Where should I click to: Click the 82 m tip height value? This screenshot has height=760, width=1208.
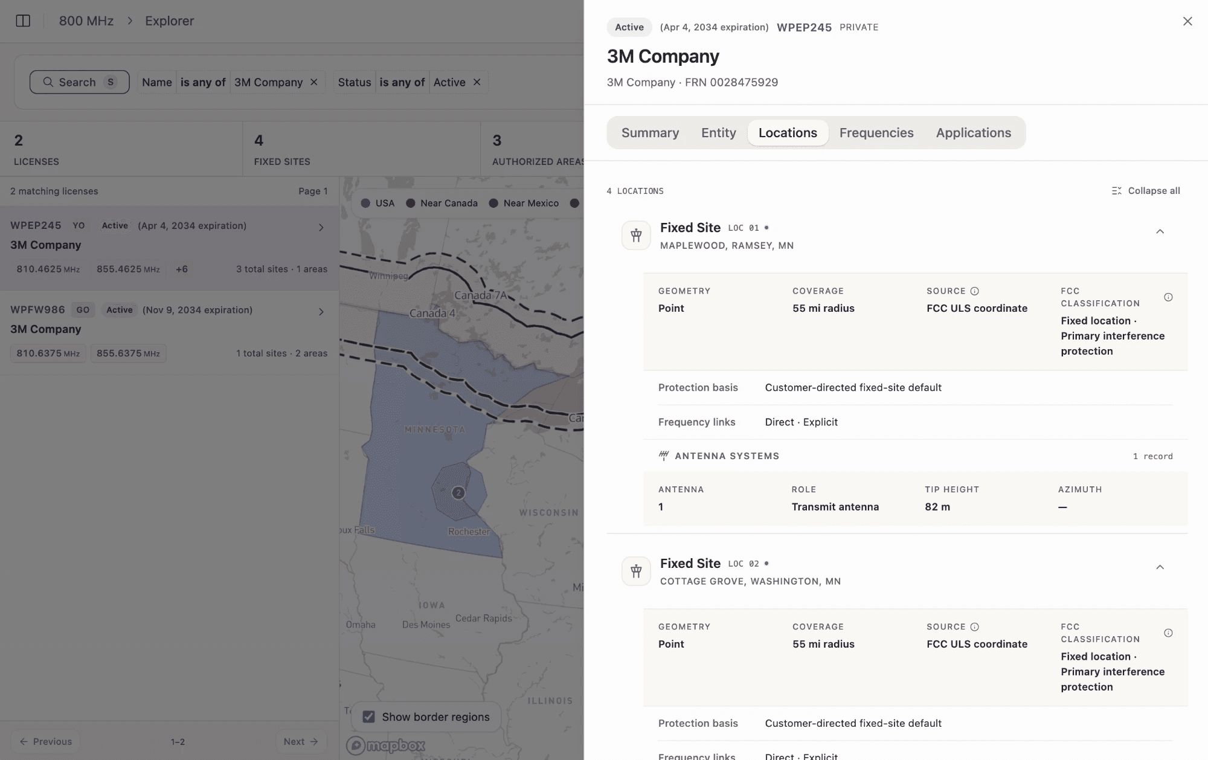[937, 507]
